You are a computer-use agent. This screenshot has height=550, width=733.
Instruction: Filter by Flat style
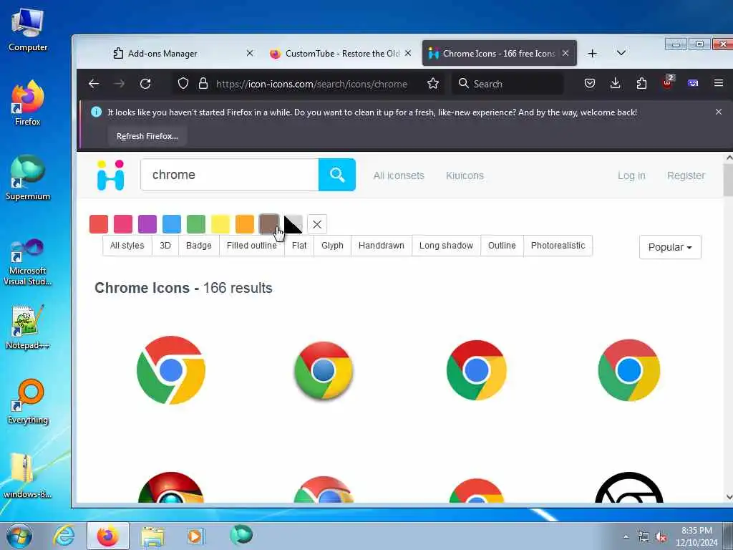point(299,246)
